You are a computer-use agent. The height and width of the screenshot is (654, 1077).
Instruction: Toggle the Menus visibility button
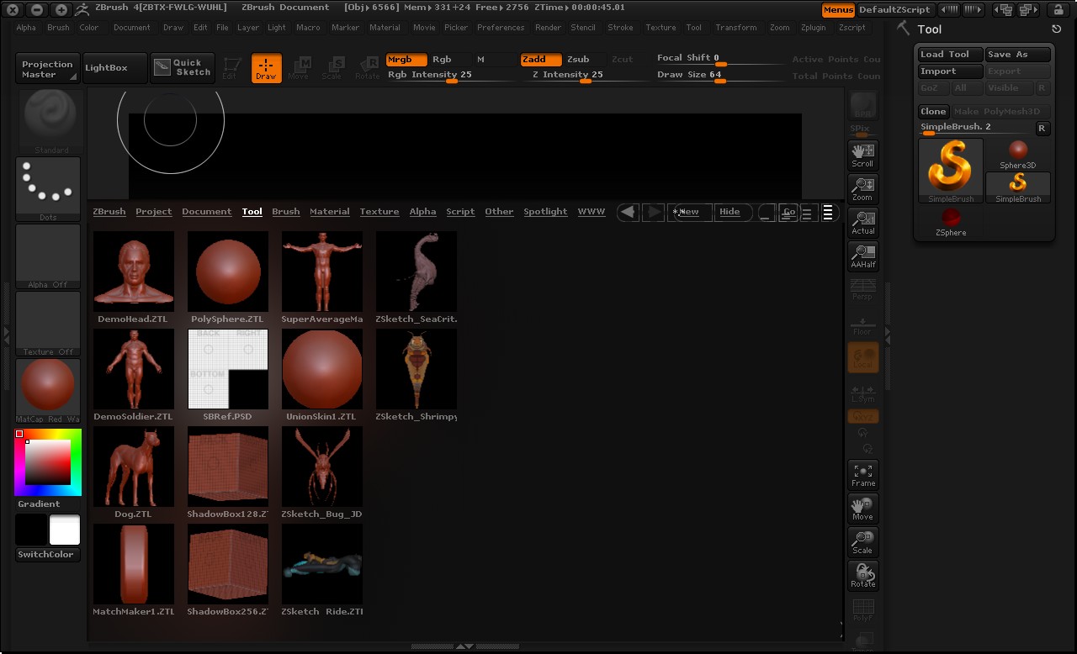838,10
